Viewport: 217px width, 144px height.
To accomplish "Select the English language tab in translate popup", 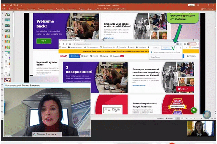I will pos(155,48).
